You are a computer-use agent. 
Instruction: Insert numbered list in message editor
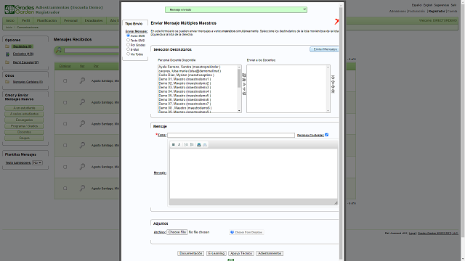pos(186,144)
